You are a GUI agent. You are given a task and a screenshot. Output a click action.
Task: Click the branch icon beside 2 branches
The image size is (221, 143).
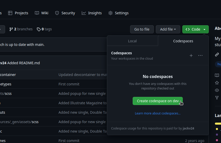tap(11, 29)
